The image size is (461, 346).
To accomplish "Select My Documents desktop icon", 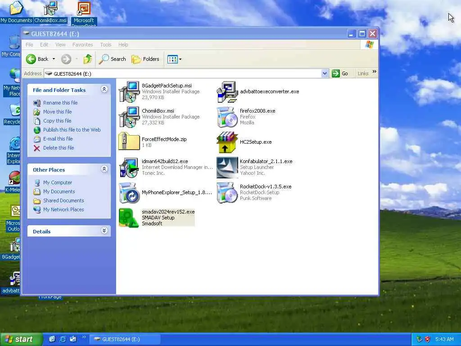I will click(16, 12).
